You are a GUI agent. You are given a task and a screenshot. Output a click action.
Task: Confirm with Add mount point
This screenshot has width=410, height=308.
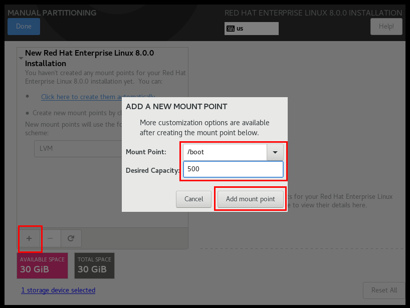coord(250,199)
